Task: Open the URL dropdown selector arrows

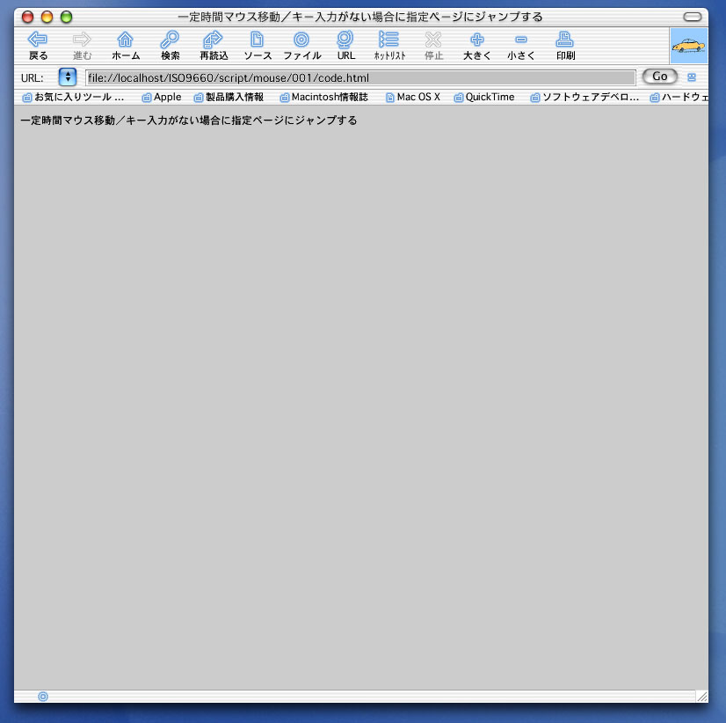Action: point(68,77)
